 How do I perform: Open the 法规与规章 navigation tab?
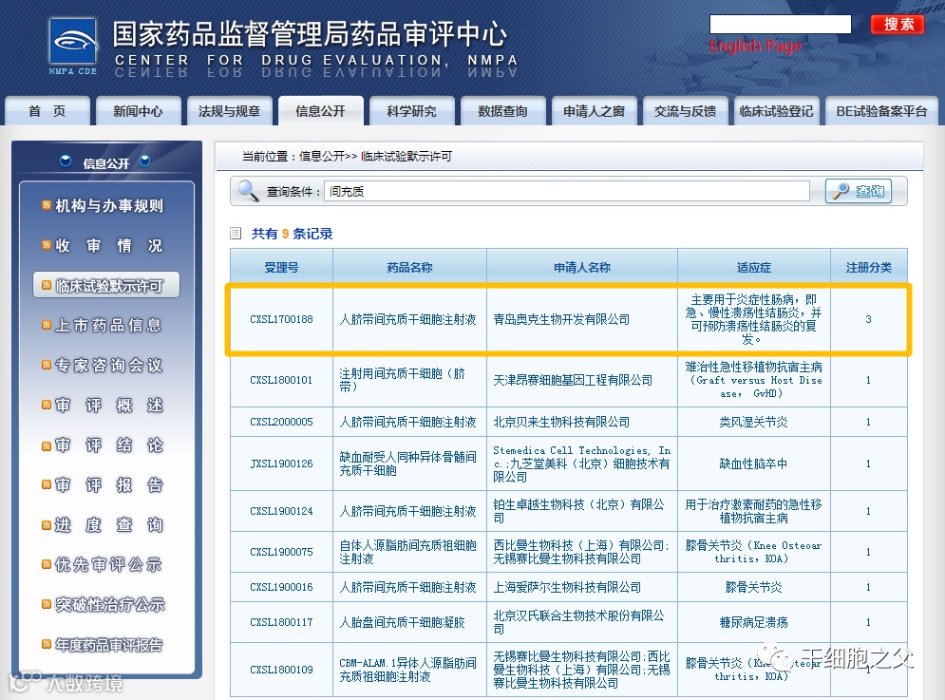229,111
